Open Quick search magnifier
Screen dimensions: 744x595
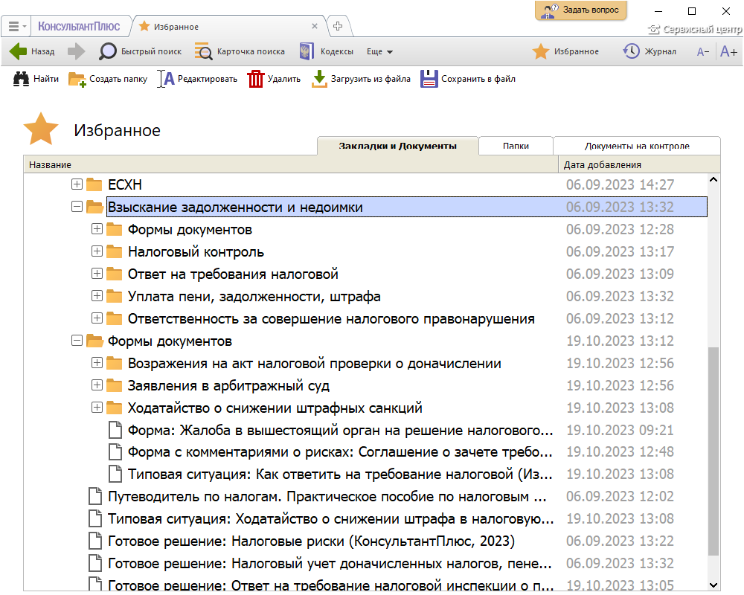click(109, 51)
